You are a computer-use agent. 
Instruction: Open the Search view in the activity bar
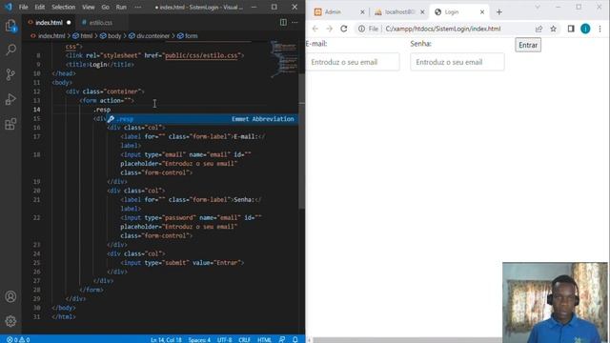[x=10, y=50]
